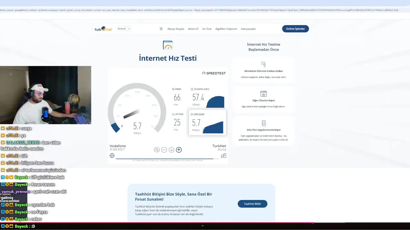
Task: Open Abone Ol menu item
Action: [x=193, y=29]
